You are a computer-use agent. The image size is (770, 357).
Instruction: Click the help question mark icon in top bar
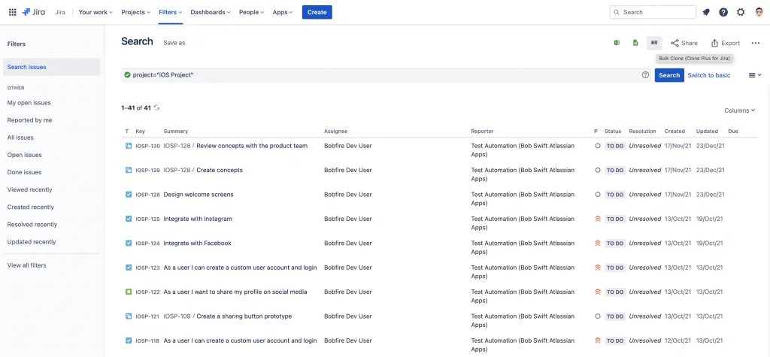click(723, 12)
